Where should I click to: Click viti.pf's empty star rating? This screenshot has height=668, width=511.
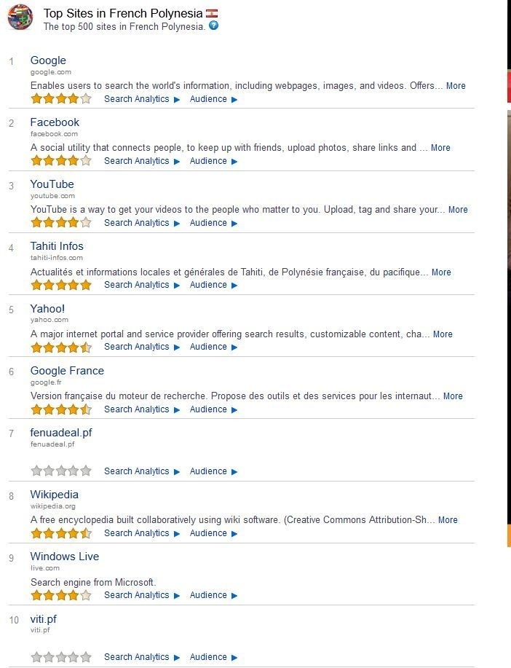point(61,657)
